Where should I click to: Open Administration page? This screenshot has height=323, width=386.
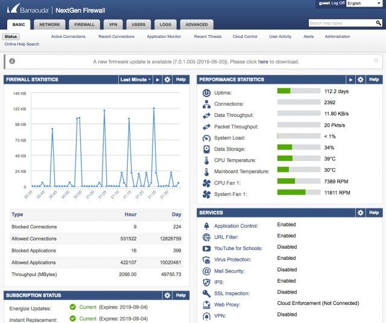[337, 36]
